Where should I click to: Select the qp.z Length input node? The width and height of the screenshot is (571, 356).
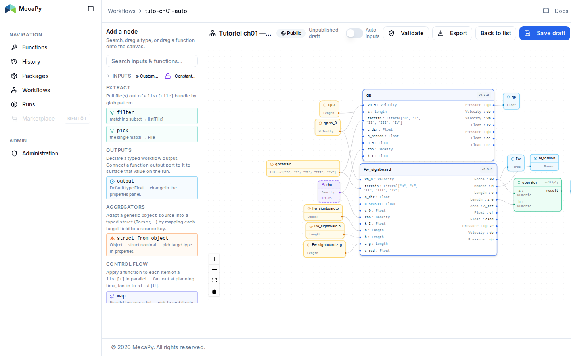tap(329, 109)
